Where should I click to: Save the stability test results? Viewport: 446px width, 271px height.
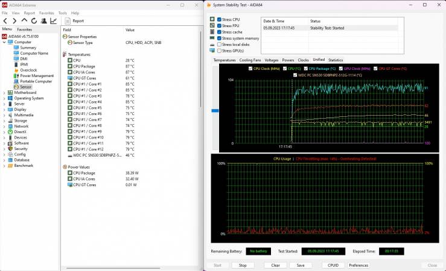[x=301, y=266]
